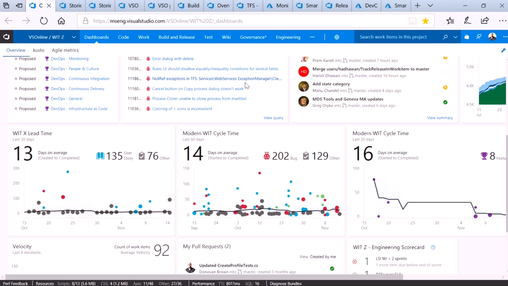This screenshot has width=508, height=286.
Task: Open a new browser tab with plus
Action: 418,5
